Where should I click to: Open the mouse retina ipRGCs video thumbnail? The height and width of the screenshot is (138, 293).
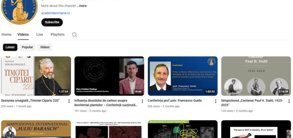pyautogui.click(x=109, y=129)
